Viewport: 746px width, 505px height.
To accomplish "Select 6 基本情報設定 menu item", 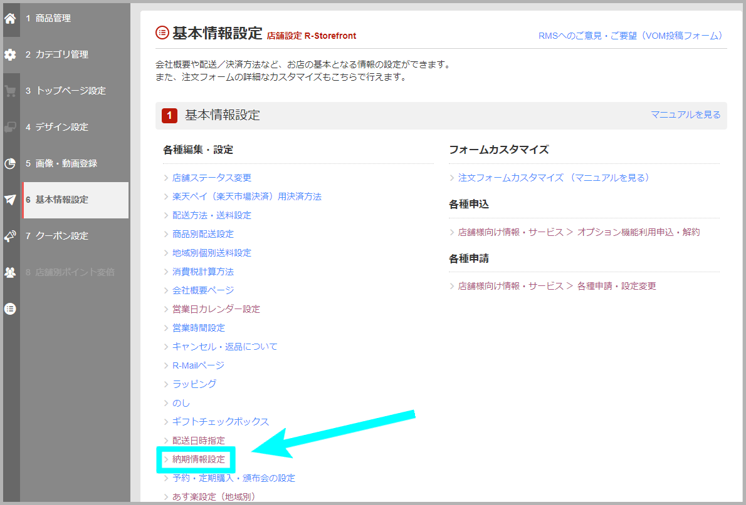I will pos(75,200).
